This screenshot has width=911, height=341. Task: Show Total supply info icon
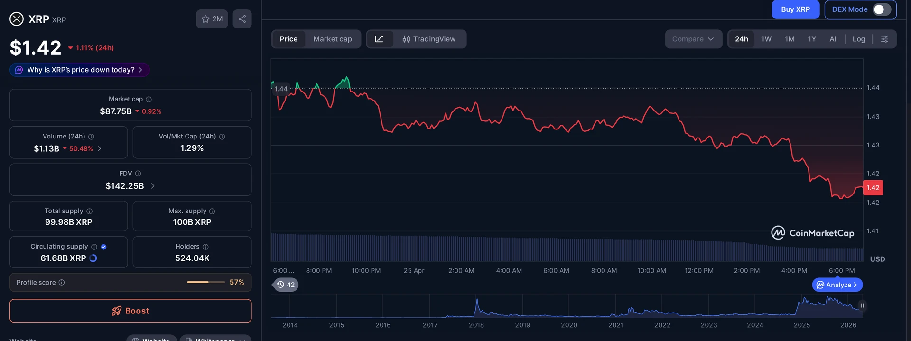(x=89, y=211)
